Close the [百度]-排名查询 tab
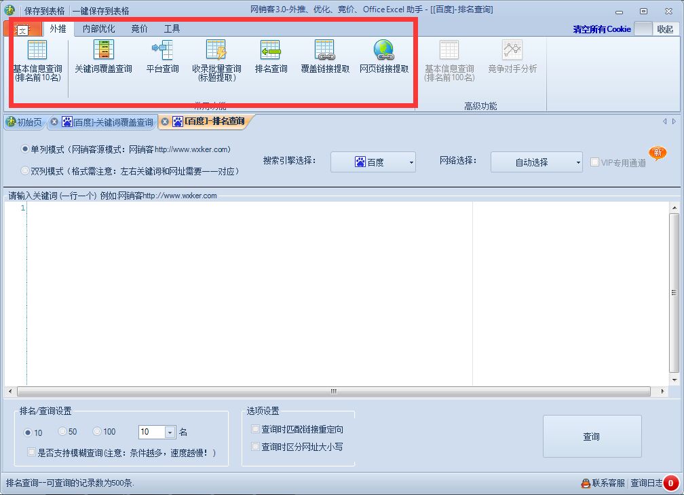This screenshot has width=684, height=495. 165,122
